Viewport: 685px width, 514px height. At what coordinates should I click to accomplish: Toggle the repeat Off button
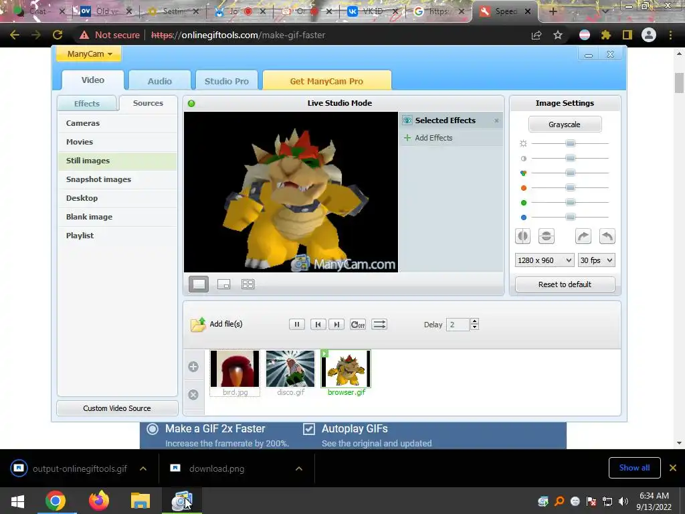(x=358, y=325)
